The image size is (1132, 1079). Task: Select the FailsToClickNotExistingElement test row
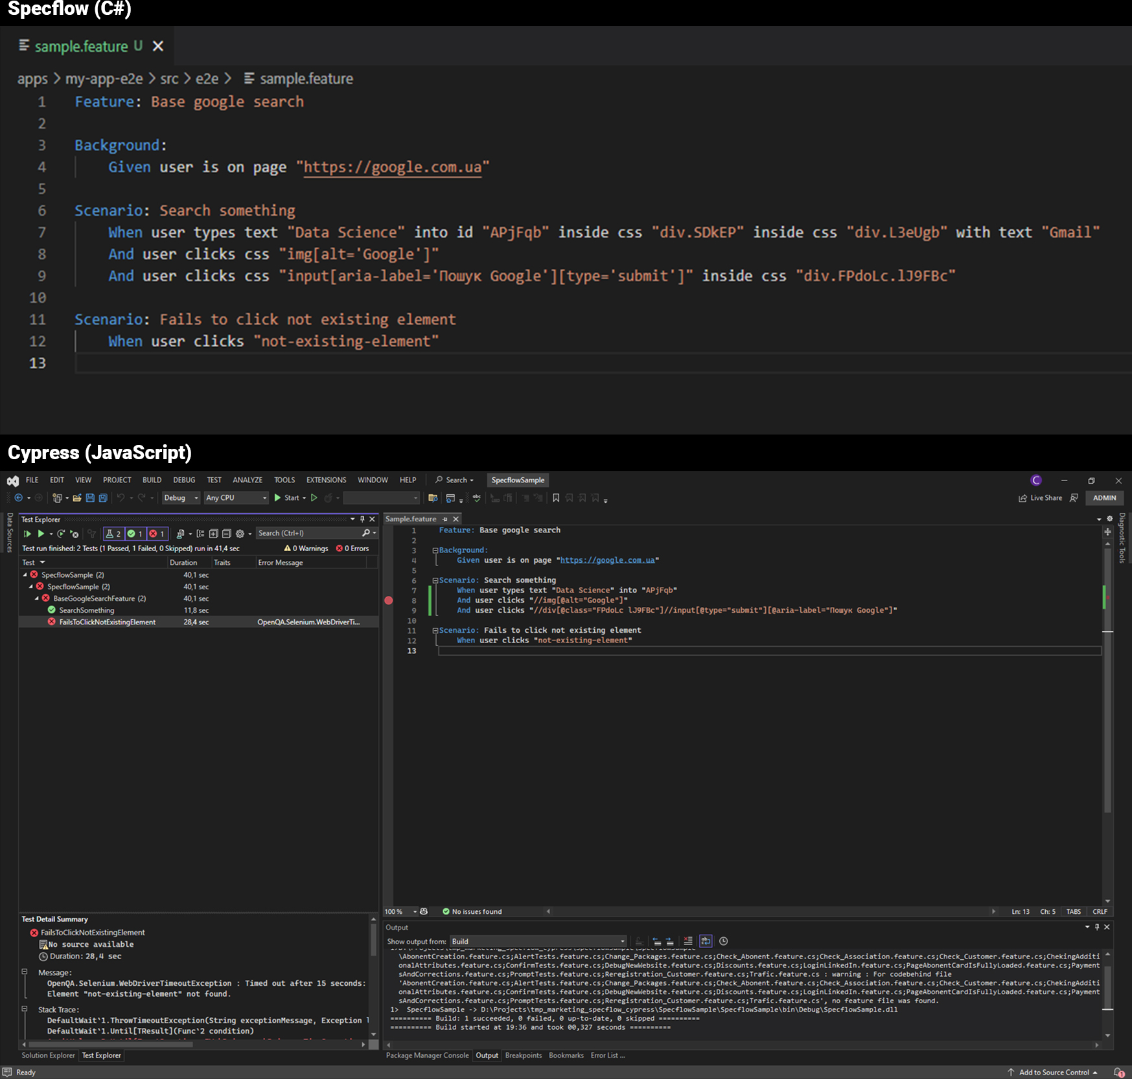[198, 622]
